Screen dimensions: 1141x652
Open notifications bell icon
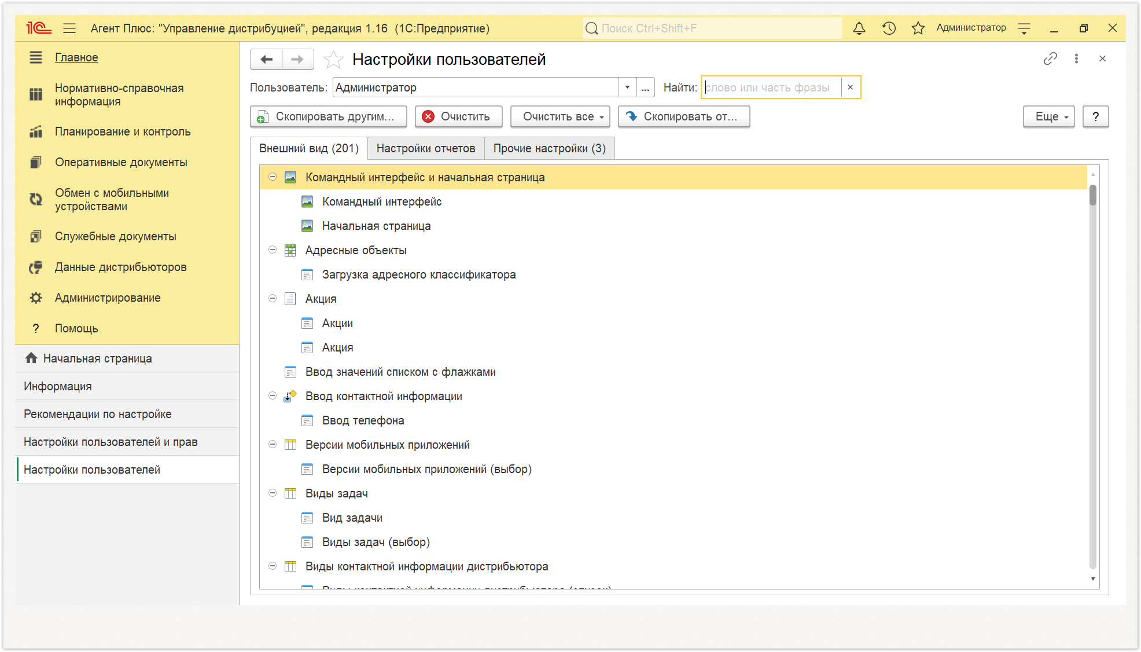[859, 28]
